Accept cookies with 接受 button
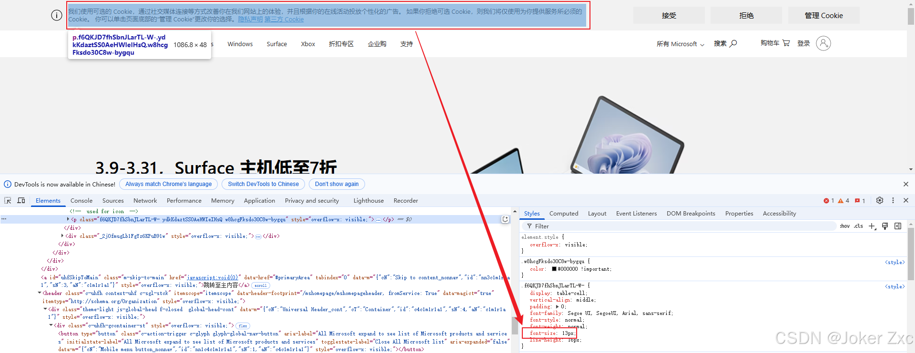 click(x=669, y=15)
